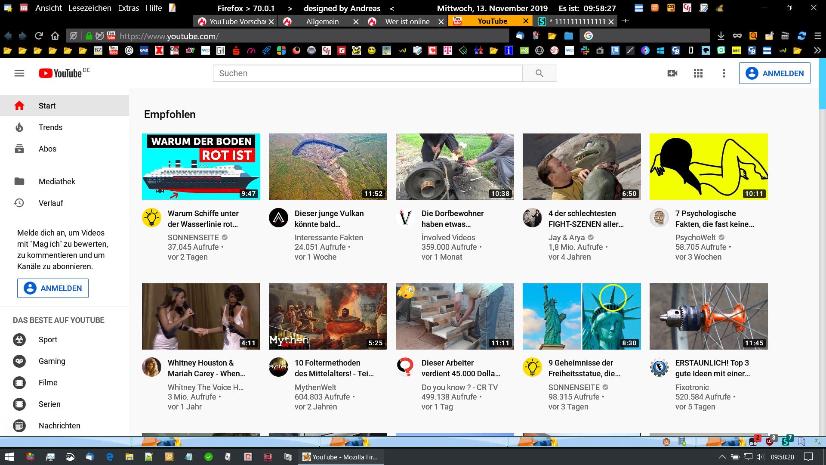Open the Extras menu
This screenshot has width=826, height=465.
pyautogui.click(x=128, y=8)
